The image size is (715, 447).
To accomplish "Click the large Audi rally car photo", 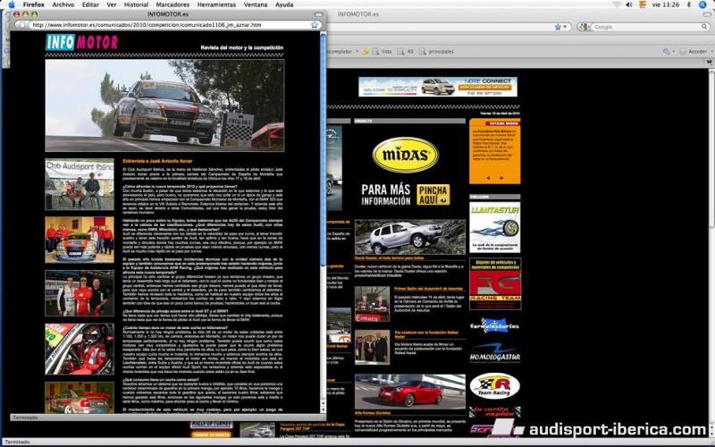I will 164,105.
